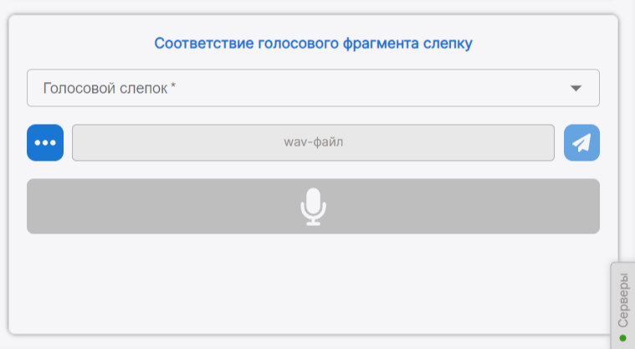Focus the wav-файл placeholder text

[313, 142]
